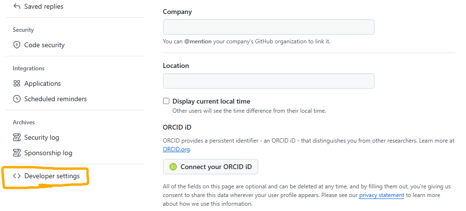The width and height of the screenshot is (466, 211).
Task: Click the @mention company hint text
Action: click(x=247, y=41)
